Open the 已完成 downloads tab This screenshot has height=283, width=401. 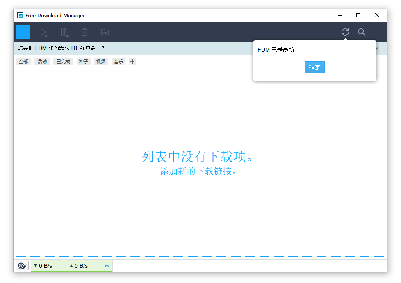[63, 61]
